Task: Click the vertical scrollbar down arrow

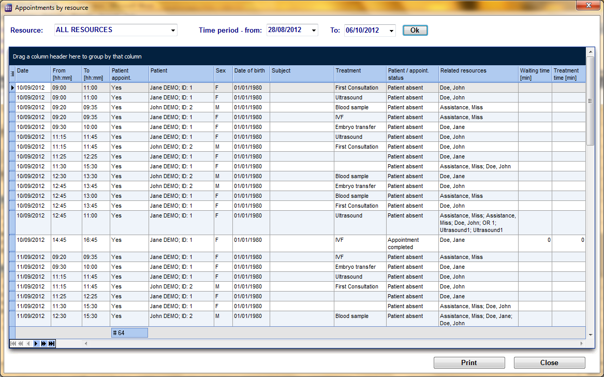Action: 590,335
